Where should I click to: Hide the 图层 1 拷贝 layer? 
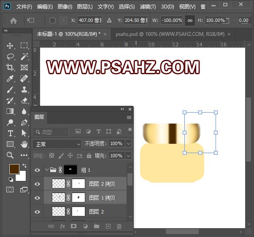pyautogui.click(x=37, y=198)
